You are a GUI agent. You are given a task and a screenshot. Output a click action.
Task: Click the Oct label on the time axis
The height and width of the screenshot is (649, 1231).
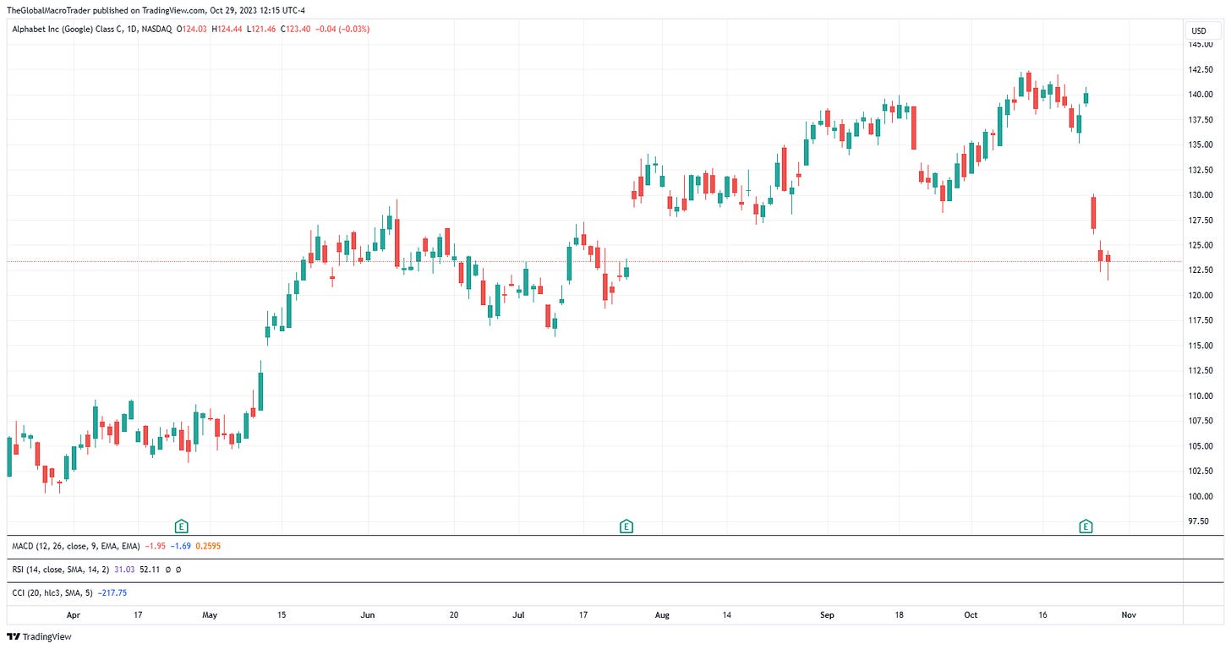(971, 615)
